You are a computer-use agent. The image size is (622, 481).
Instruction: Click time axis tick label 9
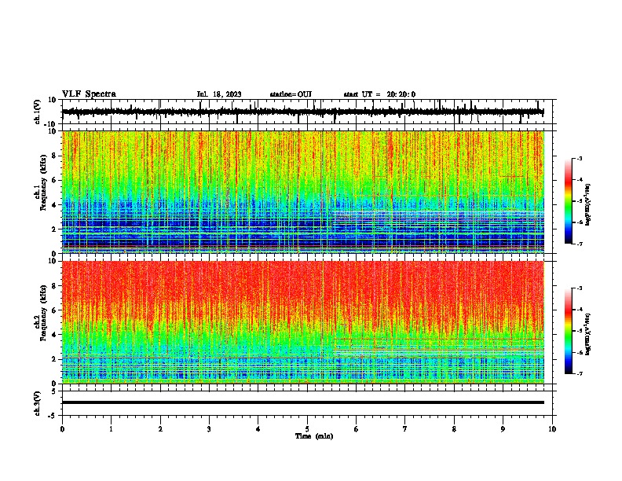pyautogui.click(x=503, y=429)
